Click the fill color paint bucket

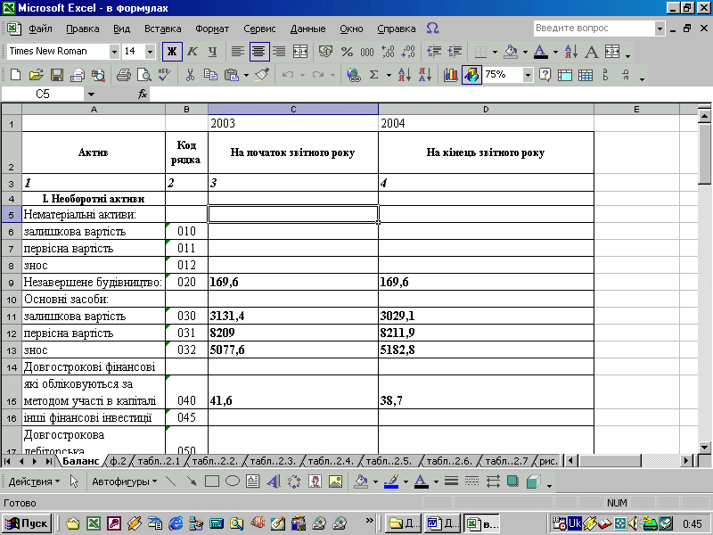tap(511, 52)
